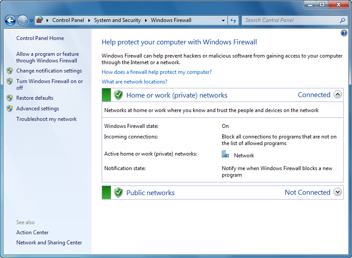Navigate to Control Panel in the breadcrumb

tap(68, 20)
